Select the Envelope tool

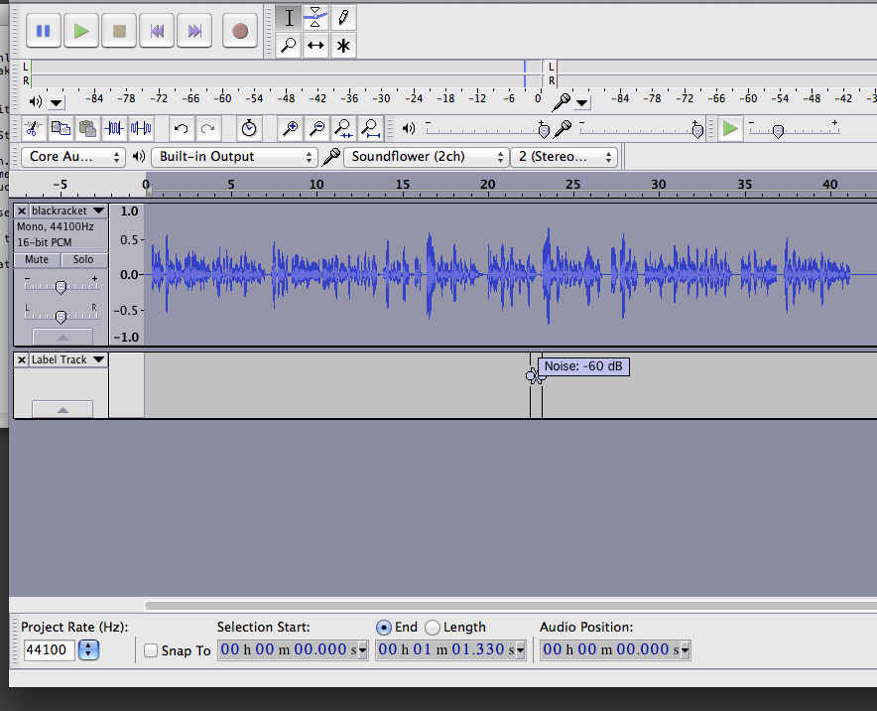tap(315, 17)
